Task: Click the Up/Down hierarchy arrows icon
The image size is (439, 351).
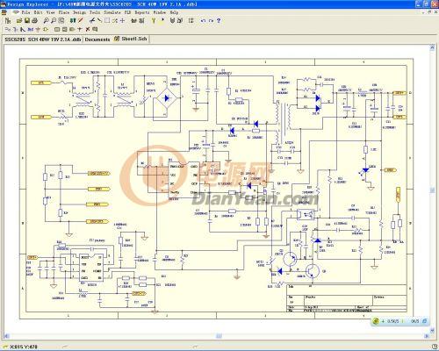Action: (73, 20)
